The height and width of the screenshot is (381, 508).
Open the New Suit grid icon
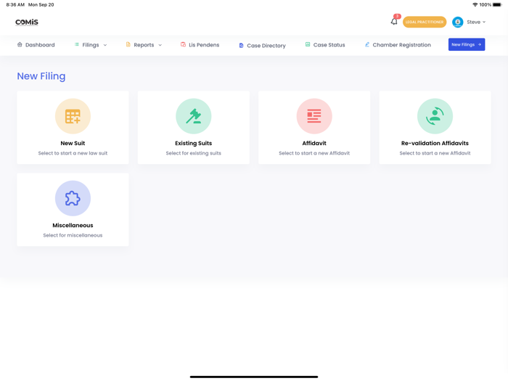click(x=73, y=116)
